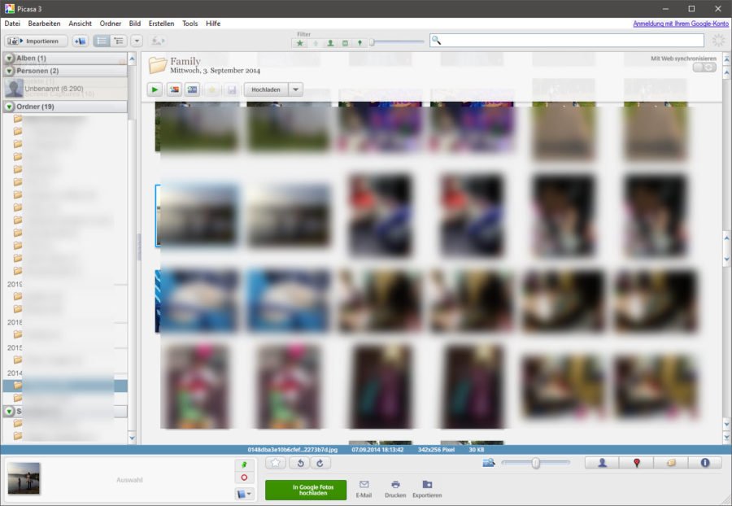Filter to show only starred photos
The height and width of the screenshot is (506, 732).
pyautogui.click(x=300, y=43)
